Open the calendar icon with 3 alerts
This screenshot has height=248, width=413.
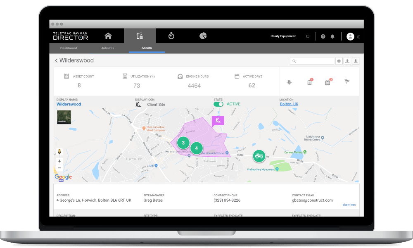[328, 82]
